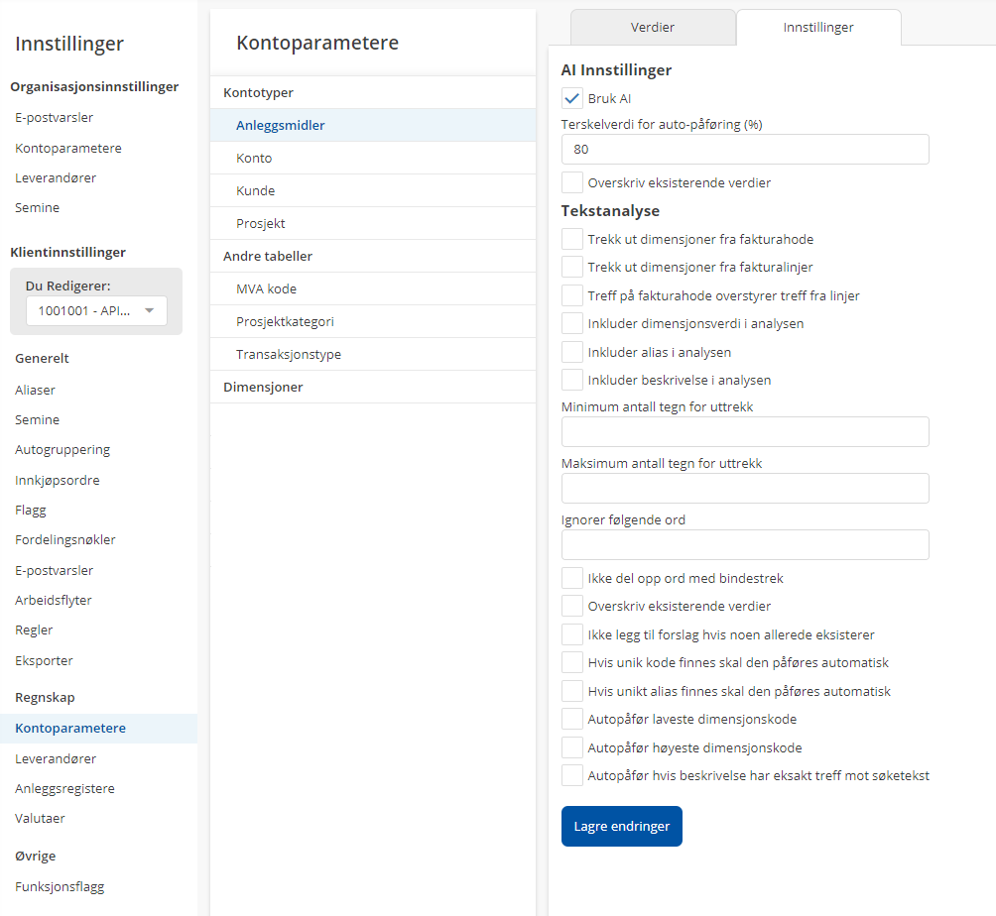The width and height of the screenshot is (996, 916).
Task: Open Arbeidsflyter in the sidebar
Action: (x=54, y=600)
